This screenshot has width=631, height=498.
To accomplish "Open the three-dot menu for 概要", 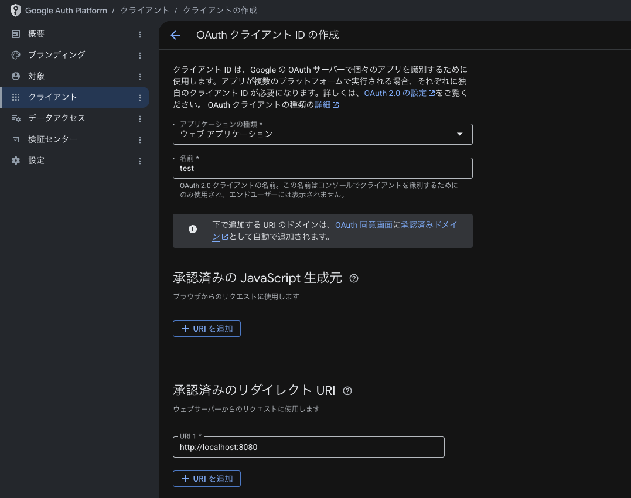I will [x=140, y=35].
